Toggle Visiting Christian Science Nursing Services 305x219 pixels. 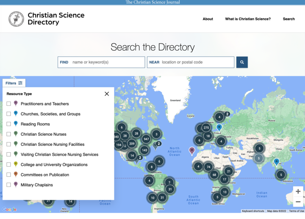(x=8, y=154)
